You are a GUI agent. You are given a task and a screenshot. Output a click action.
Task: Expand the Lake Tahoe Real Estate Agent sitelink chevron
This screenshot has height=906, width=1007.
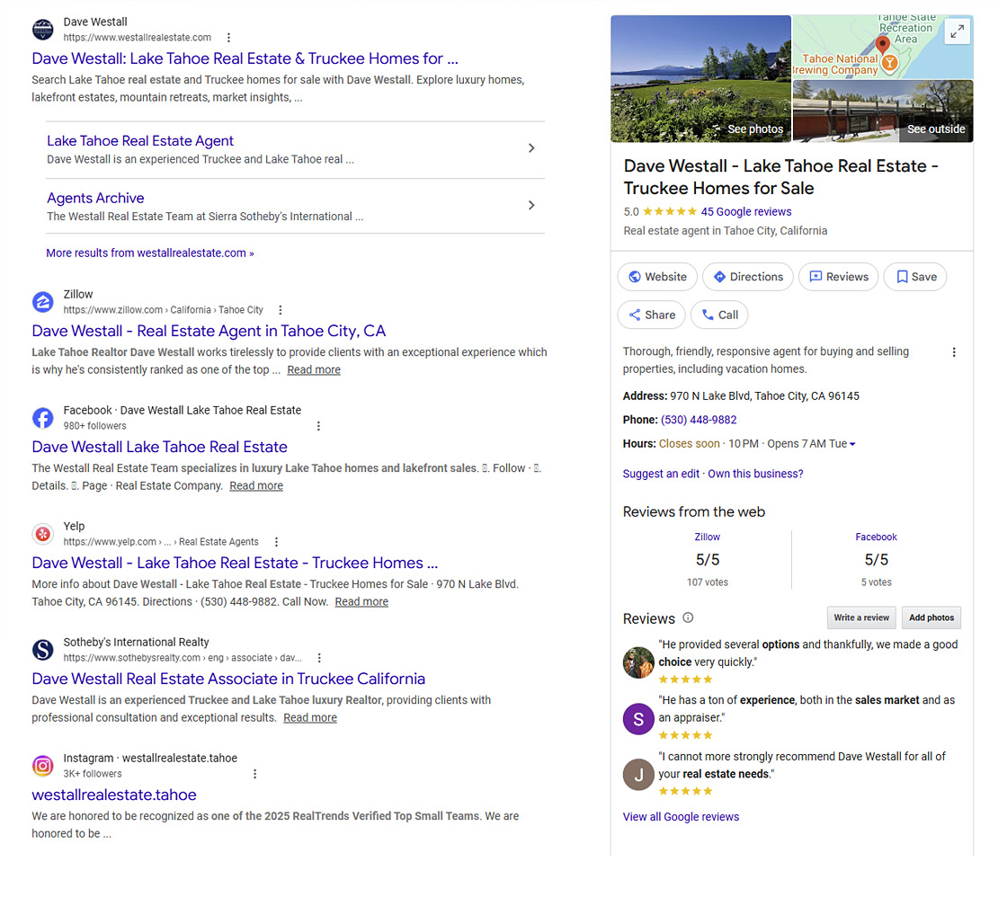[531, 148]
